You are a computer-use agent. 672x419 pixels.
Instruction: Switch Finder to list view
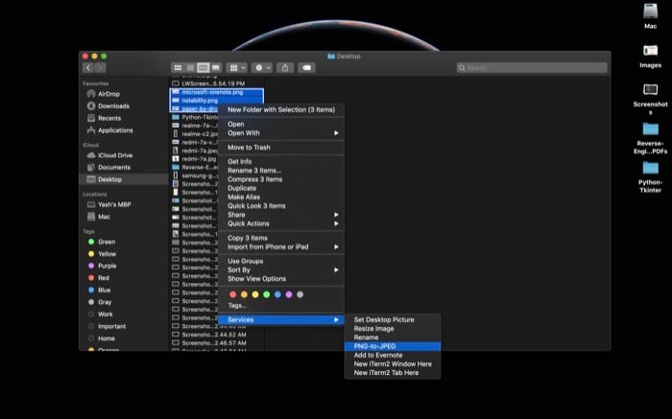click(x=190, y=68)
